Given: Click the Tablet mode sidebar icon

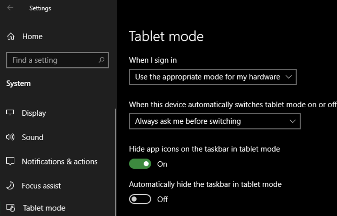Looking at the screenshot, I should point(11,208).
